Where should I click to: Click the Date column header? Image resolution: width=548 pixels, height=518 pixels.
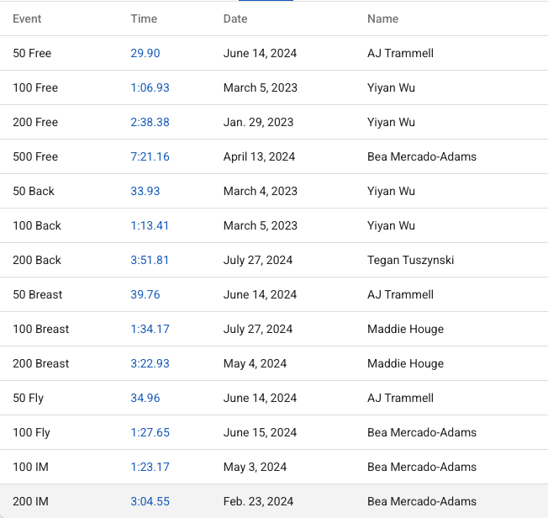pyautogui.click(x=235, y=18)
